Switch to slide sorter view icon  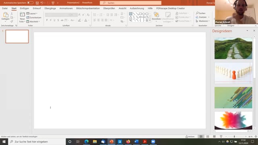point(208,137)
